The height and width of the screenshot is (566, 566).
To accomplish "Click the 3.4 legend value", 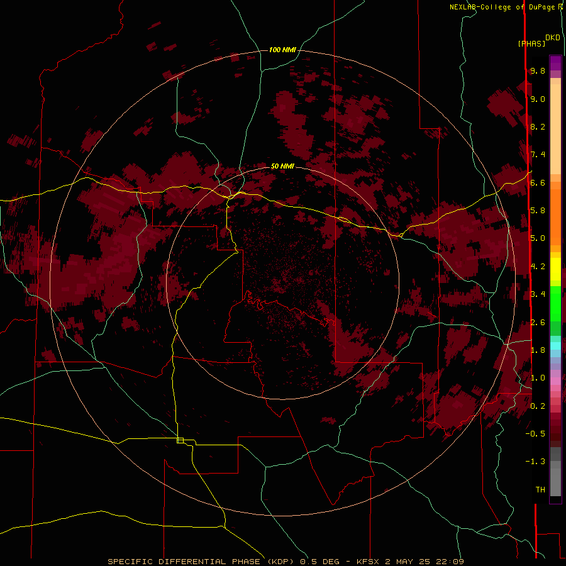I will [538, 294].
